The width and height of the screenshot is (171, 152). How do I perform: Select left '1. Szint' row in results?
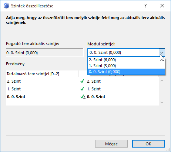tap(14, 89)
